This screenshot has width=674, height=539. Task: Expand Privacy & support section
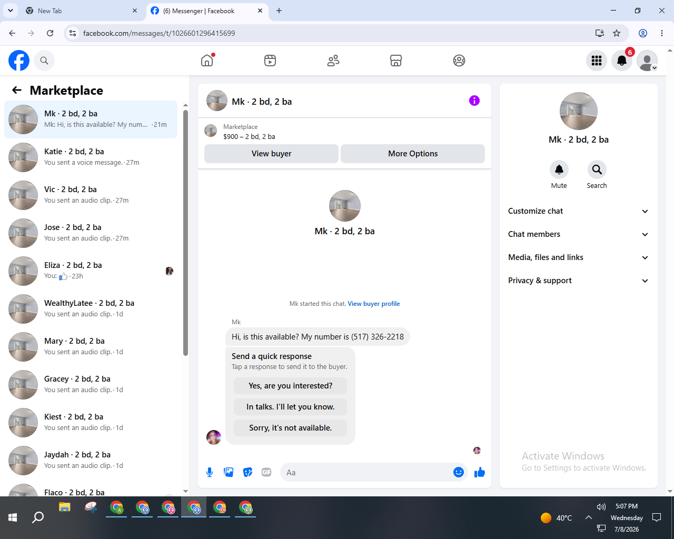pos(578,281)
